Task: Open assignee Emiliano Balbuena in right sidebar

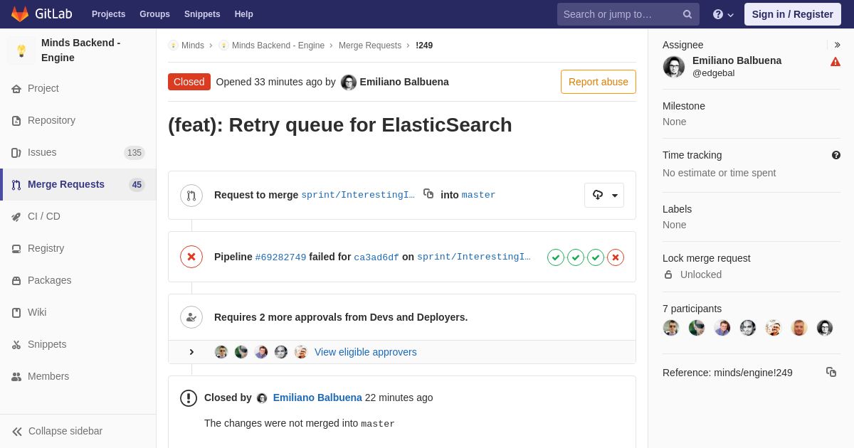Action: (737, 60)
